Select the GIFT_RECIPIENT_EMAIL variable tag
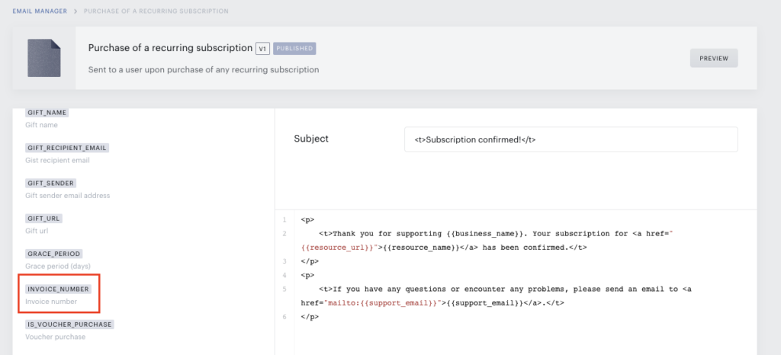Screen dimensions: 781x355 point(67,148)
